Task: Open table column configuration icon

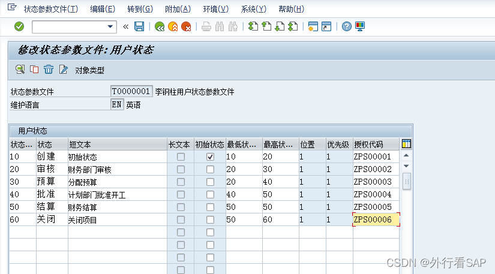Action: pyautogui.click(x=406, y=144)
